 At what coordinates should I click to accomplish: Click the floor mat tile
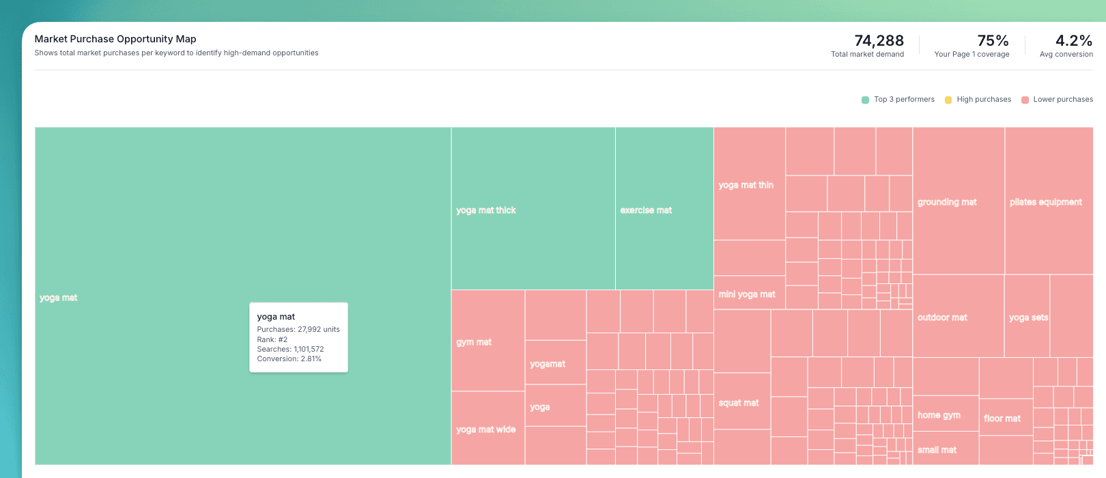(1005, 417)
